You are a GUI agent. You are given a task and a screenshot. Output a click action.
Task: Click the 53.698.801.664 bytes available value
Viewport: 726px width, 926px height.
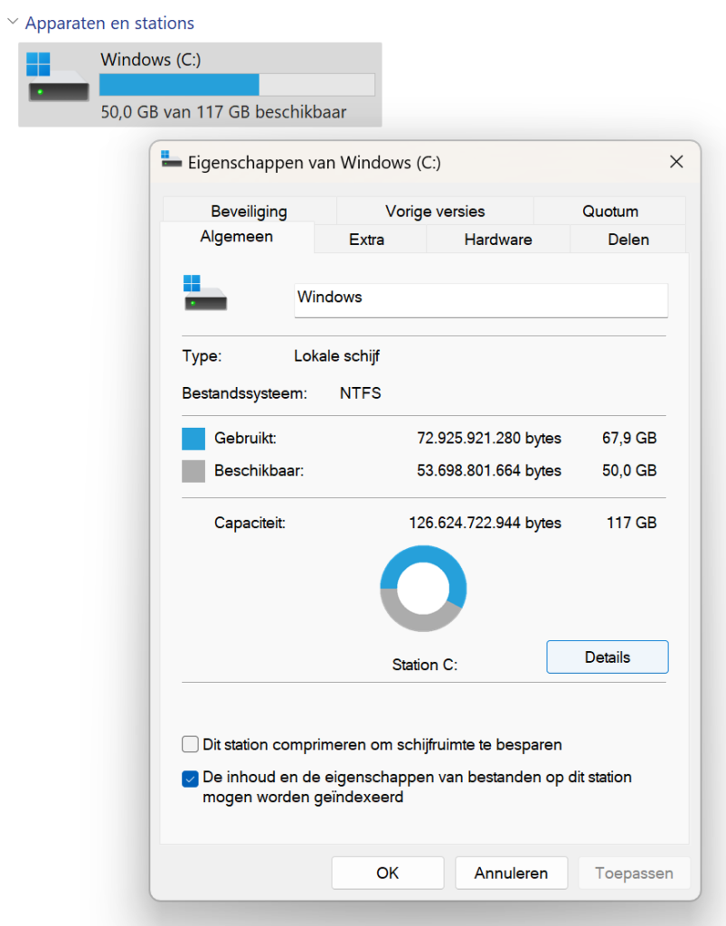click(489, 470)
